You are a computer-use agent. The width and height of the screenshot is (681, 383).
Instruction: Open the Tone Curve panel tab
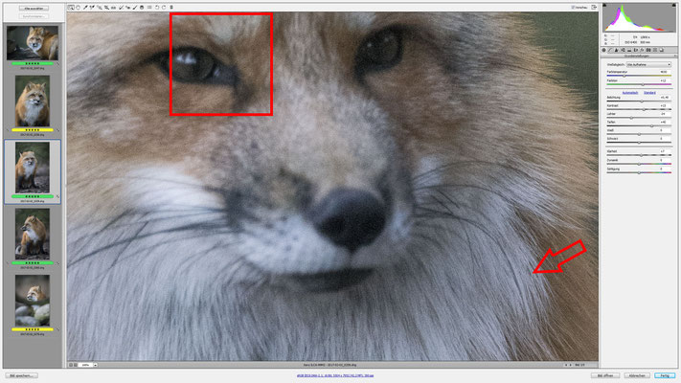(610, 50)
